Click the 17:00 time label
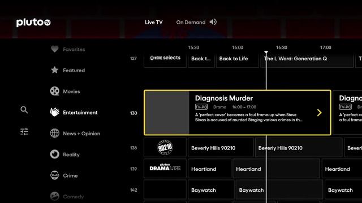The height and width of the screenshot is (203, 362). point(326,47)
